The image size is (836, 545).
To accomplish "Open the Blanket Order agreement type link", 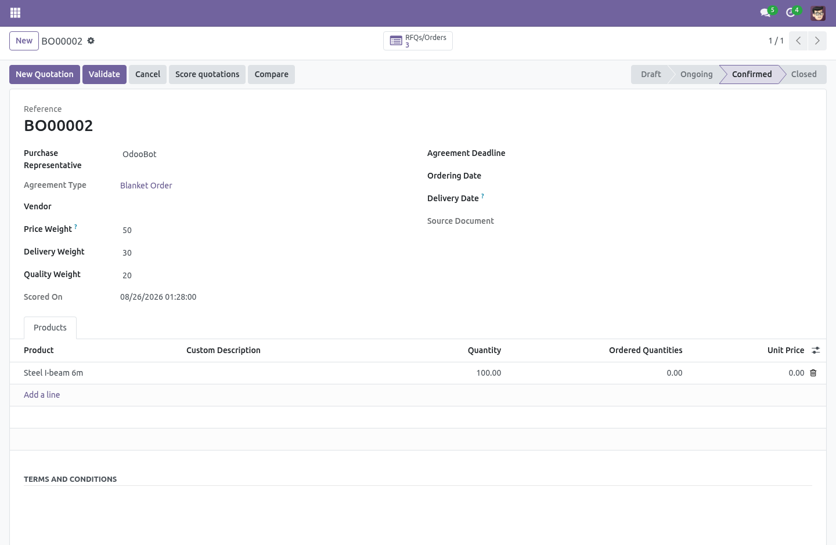I will pos(146,186).
